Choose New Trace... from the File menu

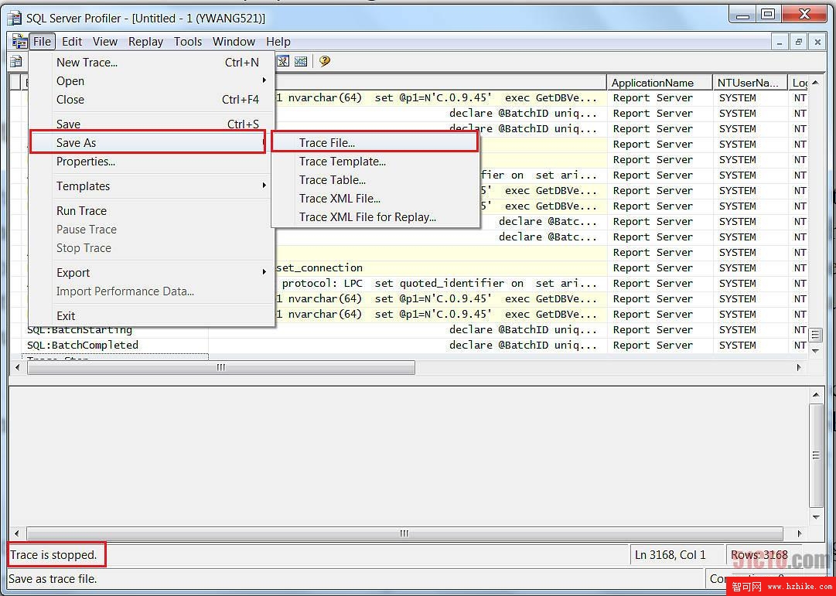tap(152, 63)
